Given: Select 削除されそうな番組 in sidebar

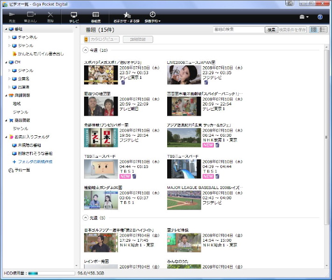Looking at the screenshot, I should 35,153.
